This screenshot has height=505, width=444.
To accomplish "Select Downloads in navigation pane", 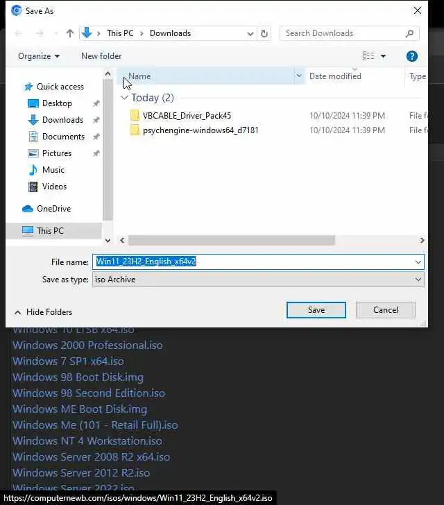I will 63,120.
